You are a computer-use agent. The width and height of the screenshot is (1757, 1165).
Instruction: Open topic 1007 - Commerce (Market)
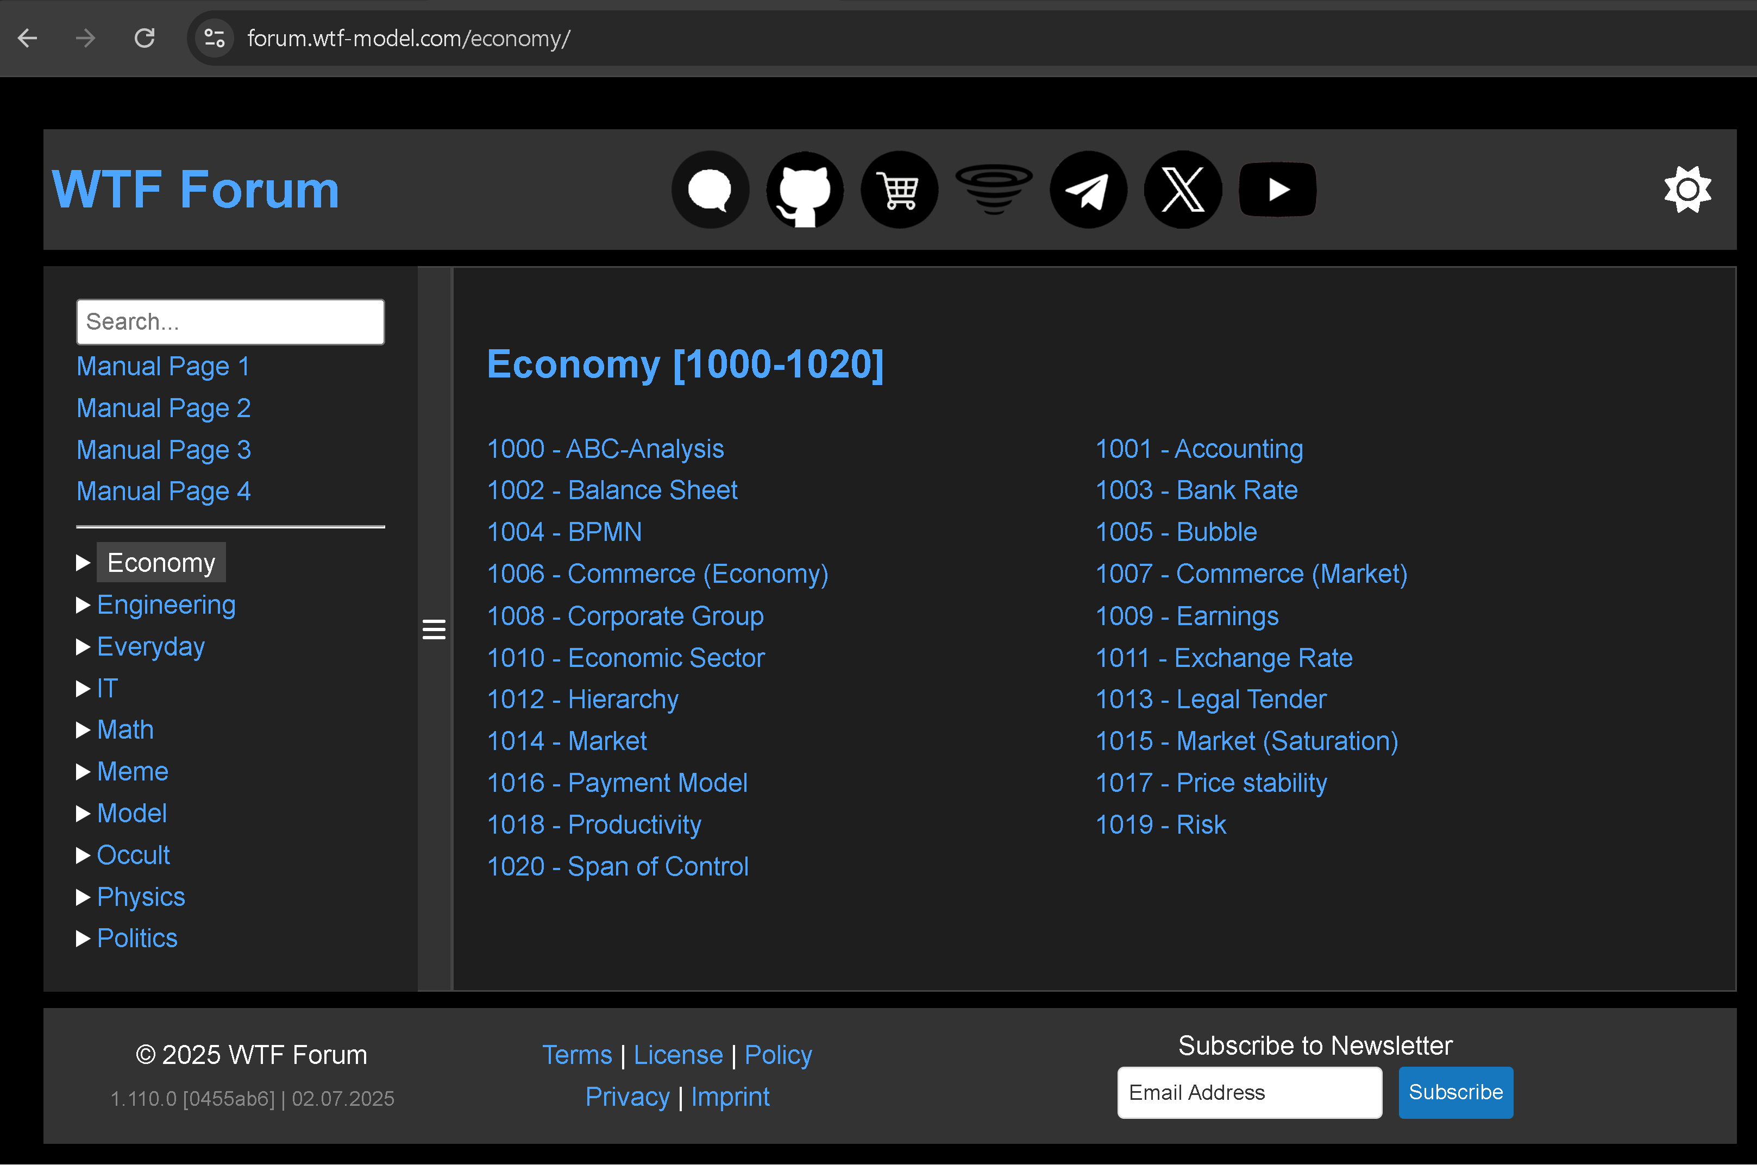(1252, 574)
